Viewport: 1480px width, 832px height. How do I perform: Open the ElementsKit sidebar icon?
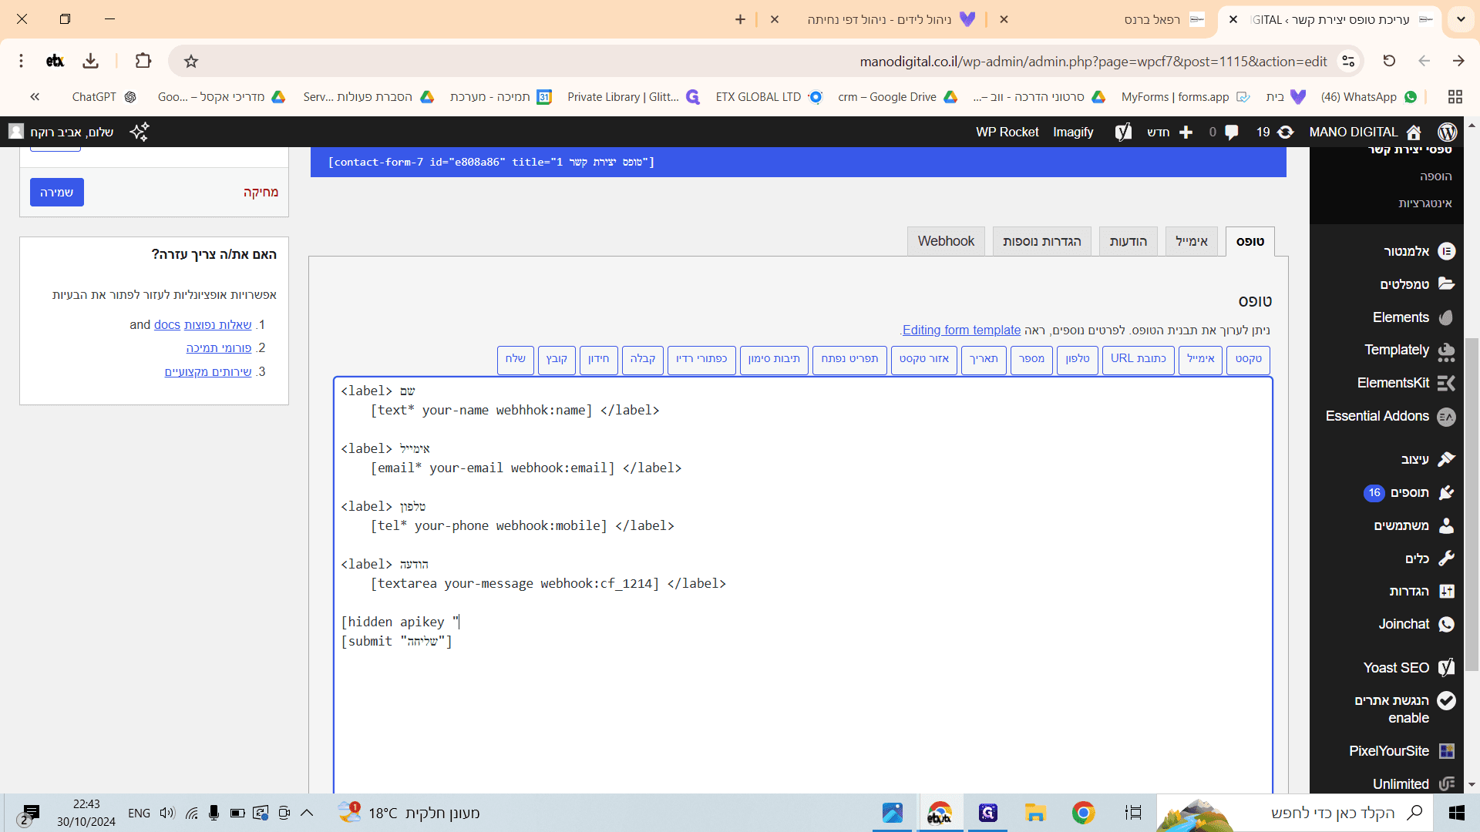[1447, 383]
